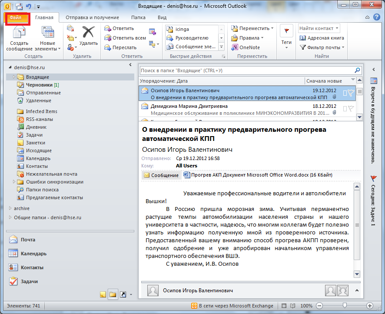
Task: Toggle flag on Осипов message
Action: click(x=352, y=93)
